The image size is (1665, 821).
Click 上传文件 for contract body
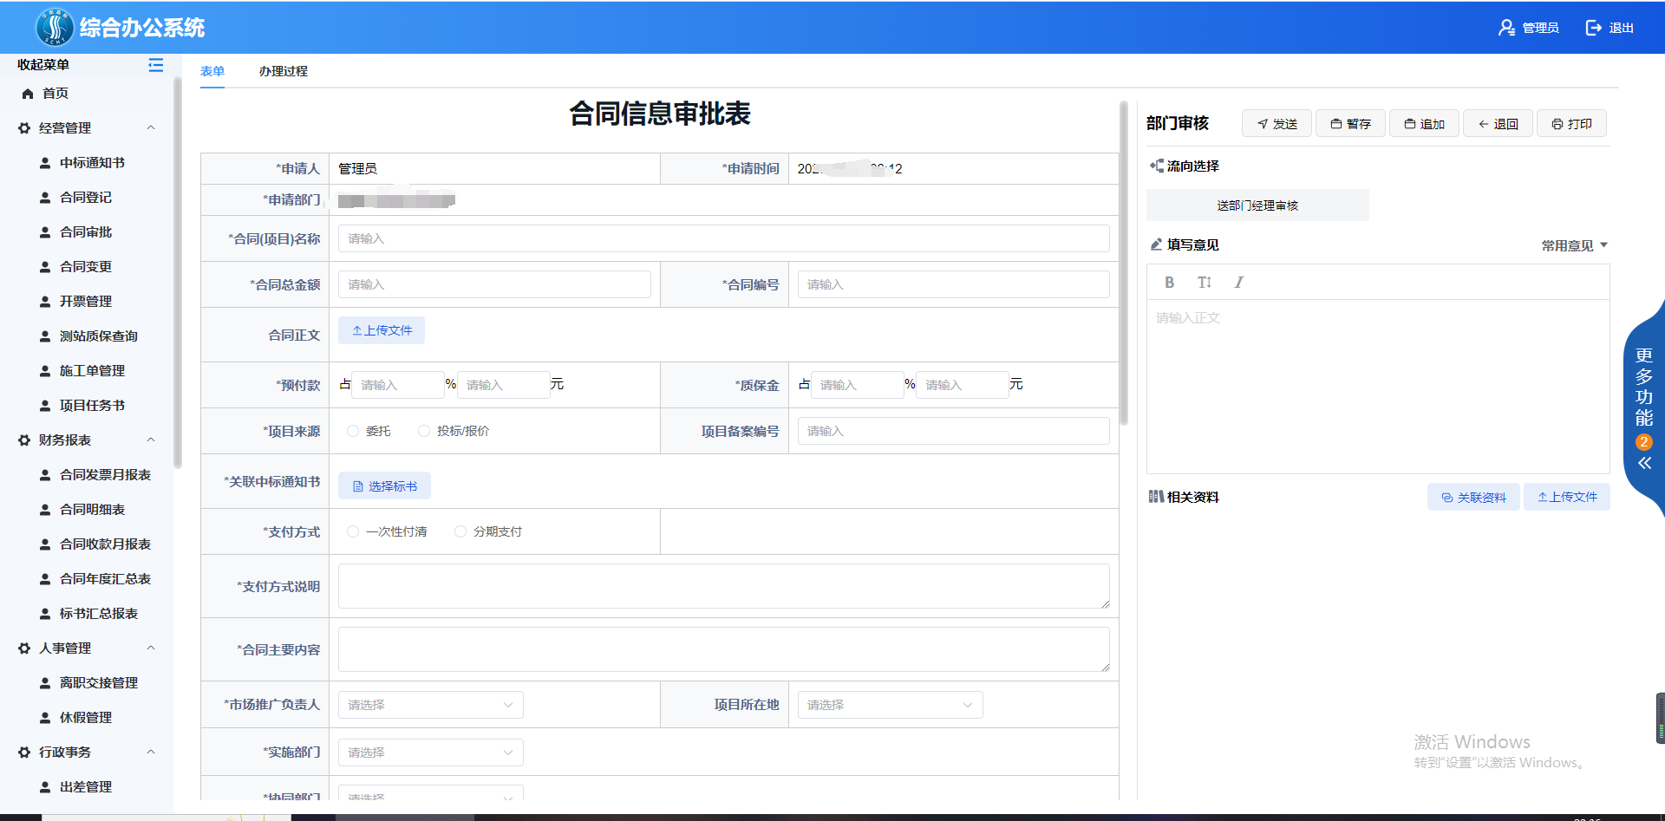(x=382, y=330)
